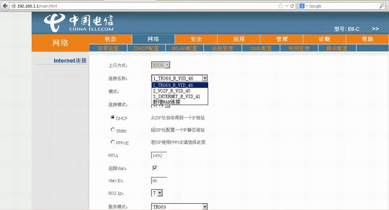Bookmark page with the star icon

(280, 6)
